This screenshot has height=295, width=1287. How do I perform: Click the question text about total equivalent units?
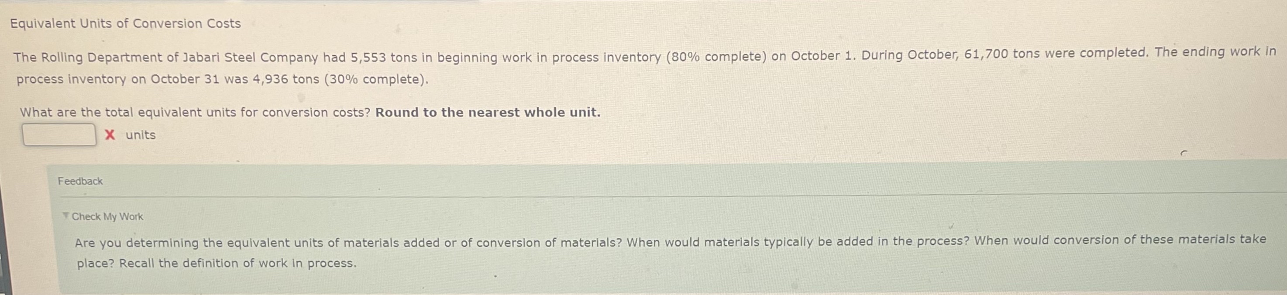click(195, 112)
